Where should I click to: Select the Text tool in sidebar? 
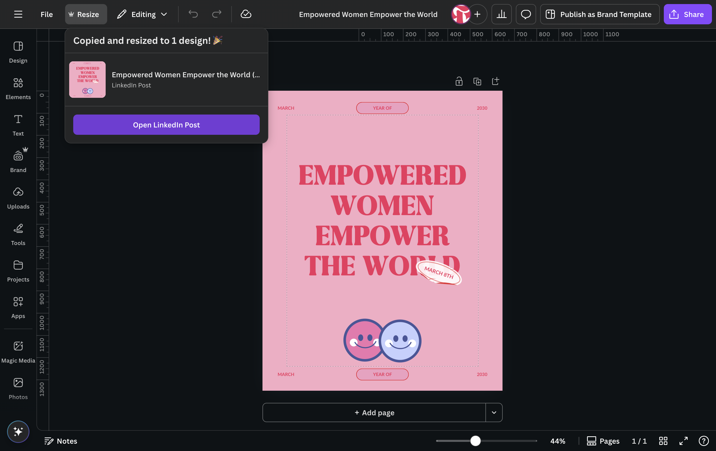[x=18, y=125]
